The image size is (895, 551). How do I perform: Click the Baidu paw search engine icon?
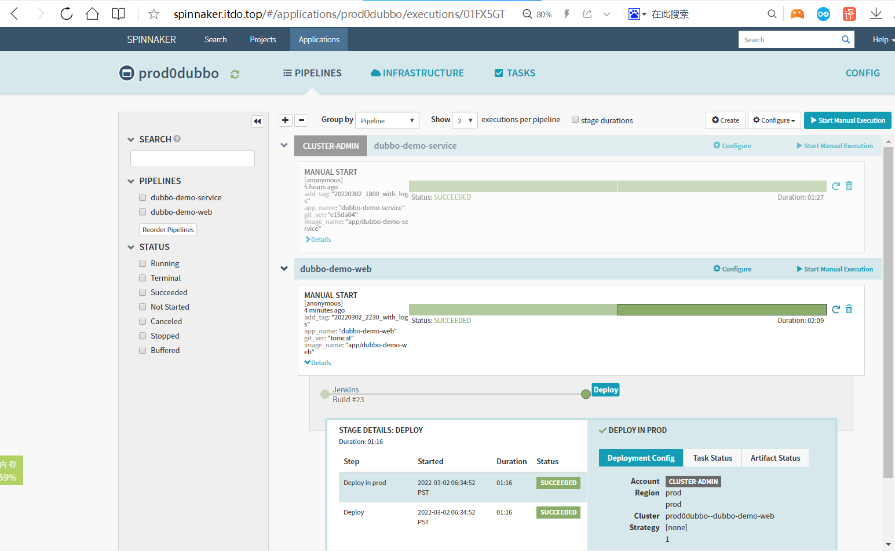[634, 14]
